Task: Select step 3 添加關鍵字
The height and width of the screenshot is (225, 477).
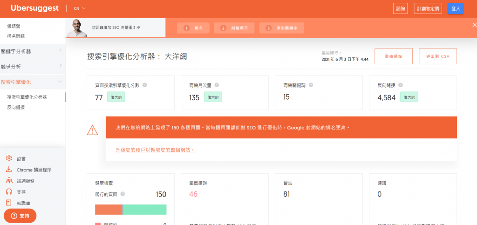Action: click(281, 28)
